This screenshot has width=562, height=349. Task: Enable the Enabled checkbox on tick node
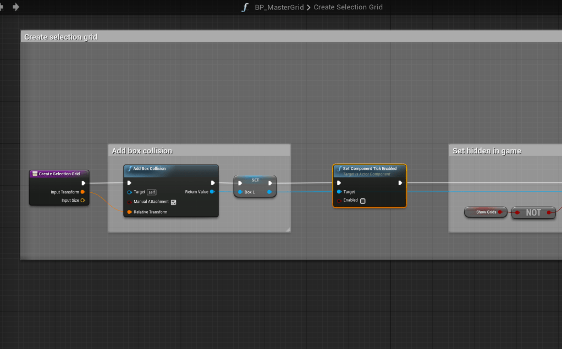pyautogui.click(x=362, y=201)
